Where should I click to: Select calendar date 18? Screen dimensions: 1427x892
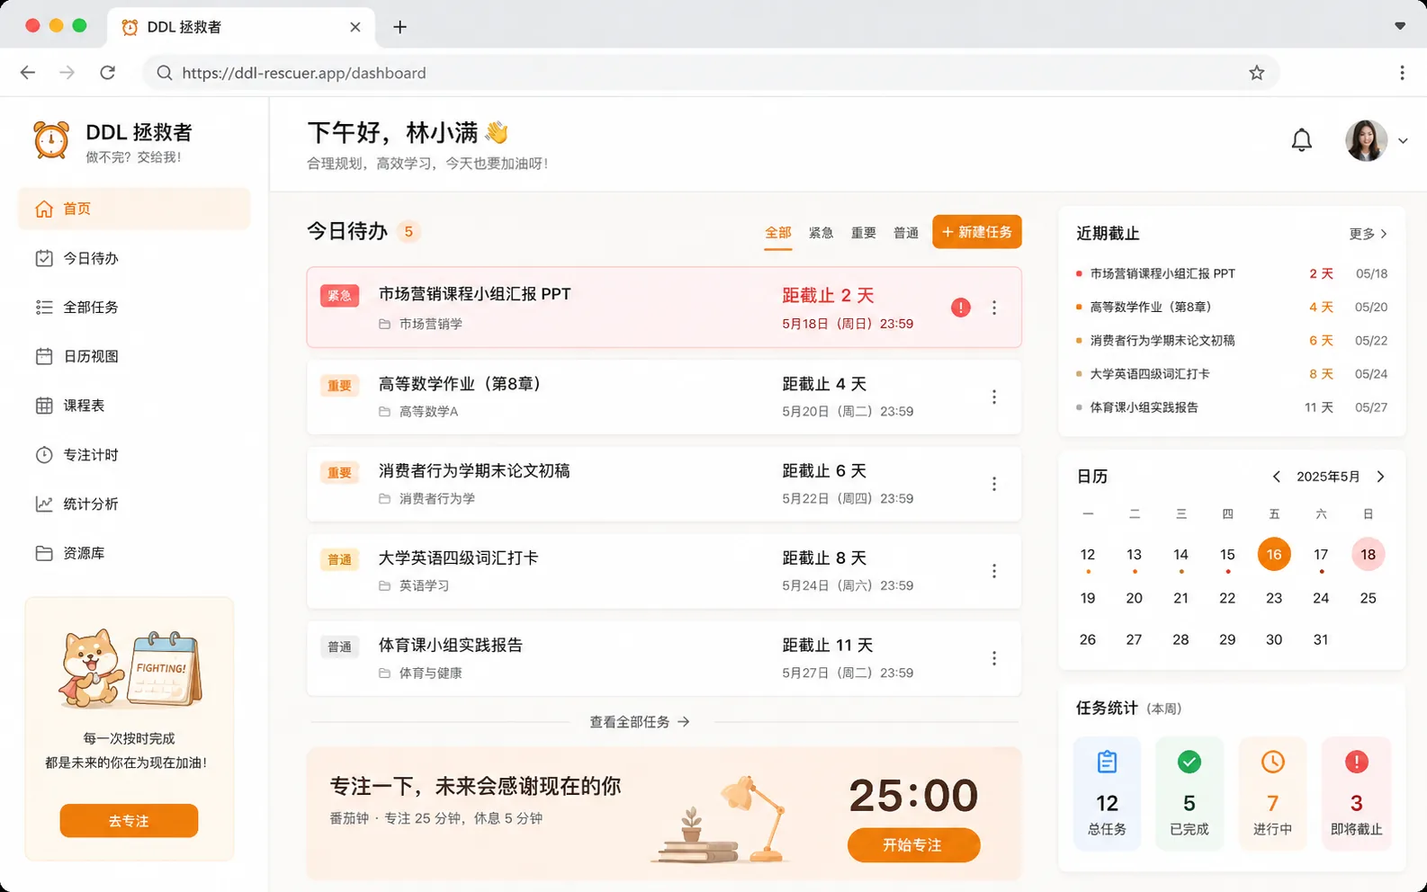1368,555
